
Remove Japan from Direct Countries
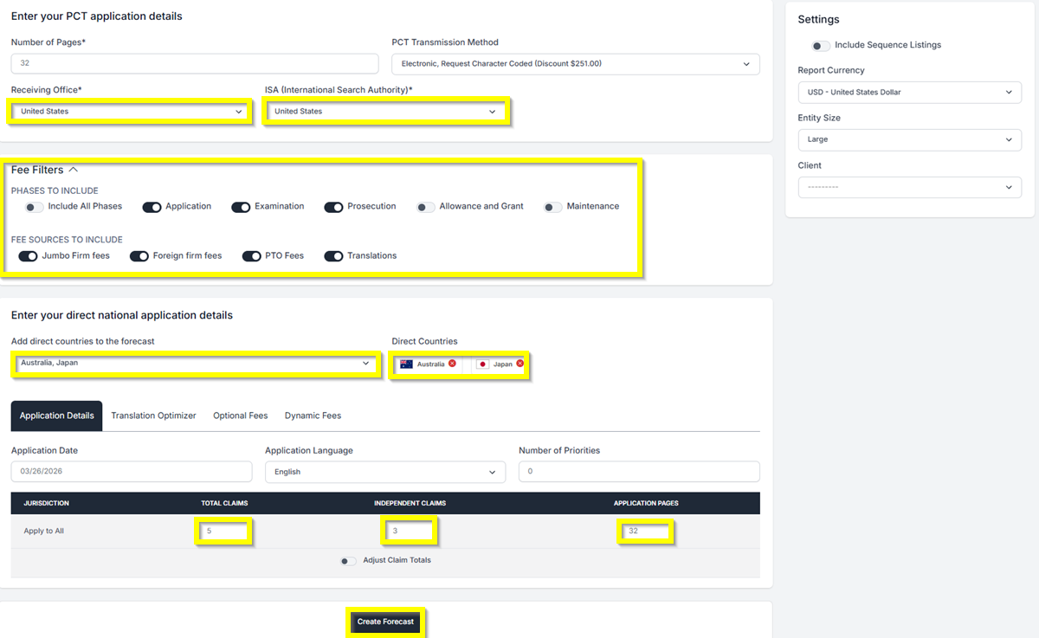tap(519, 364)
